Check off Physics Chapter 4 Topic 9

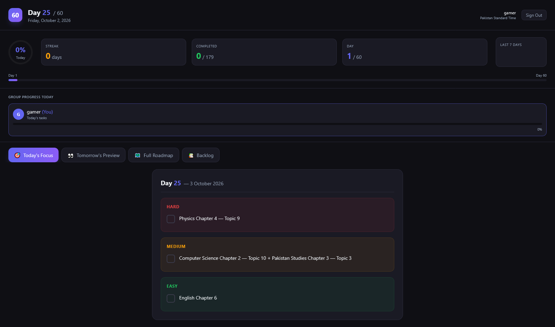coord(171,219)
